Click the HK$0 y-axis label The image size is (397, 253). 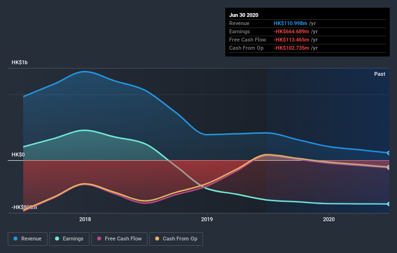pos(18,155)
